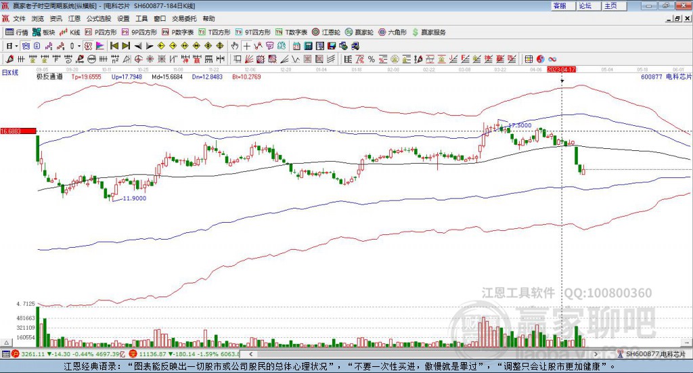Expand the candlestick style dropdown arrow
Screen dimensions: 693x373
(x=79, y=46)
